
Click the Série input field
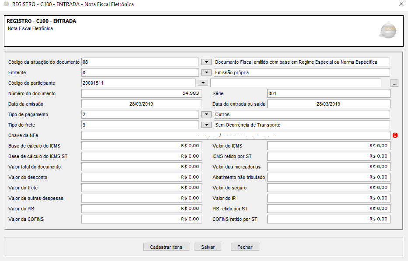click(328, 93)
